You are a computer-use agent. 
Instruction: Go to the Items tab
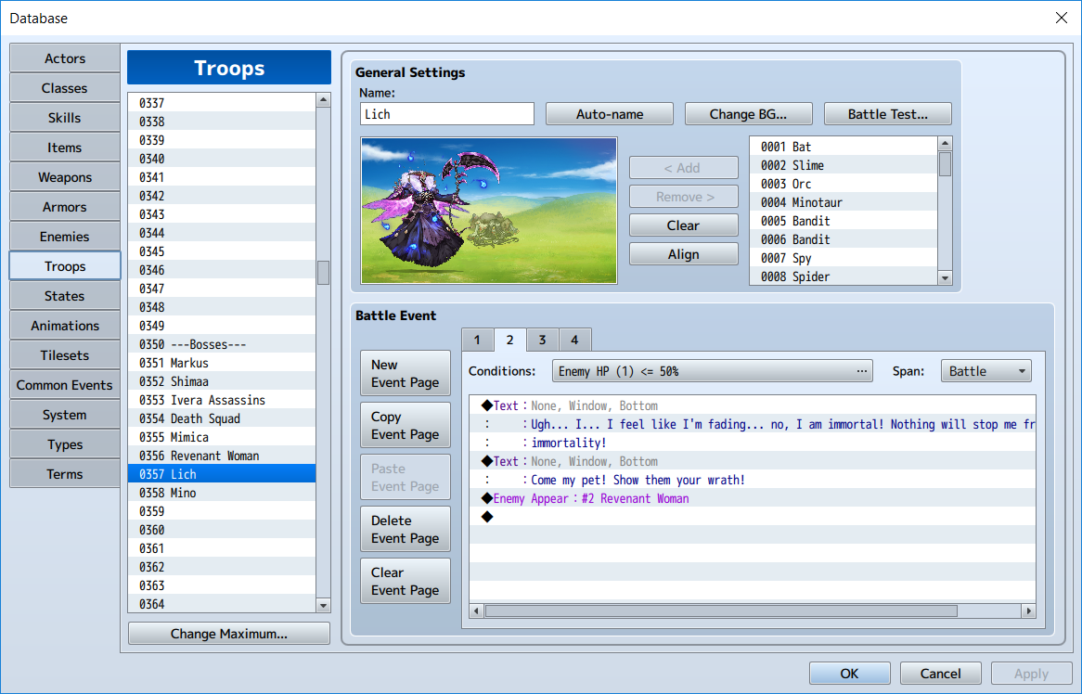pyautogui.click(x=65, y=148)
